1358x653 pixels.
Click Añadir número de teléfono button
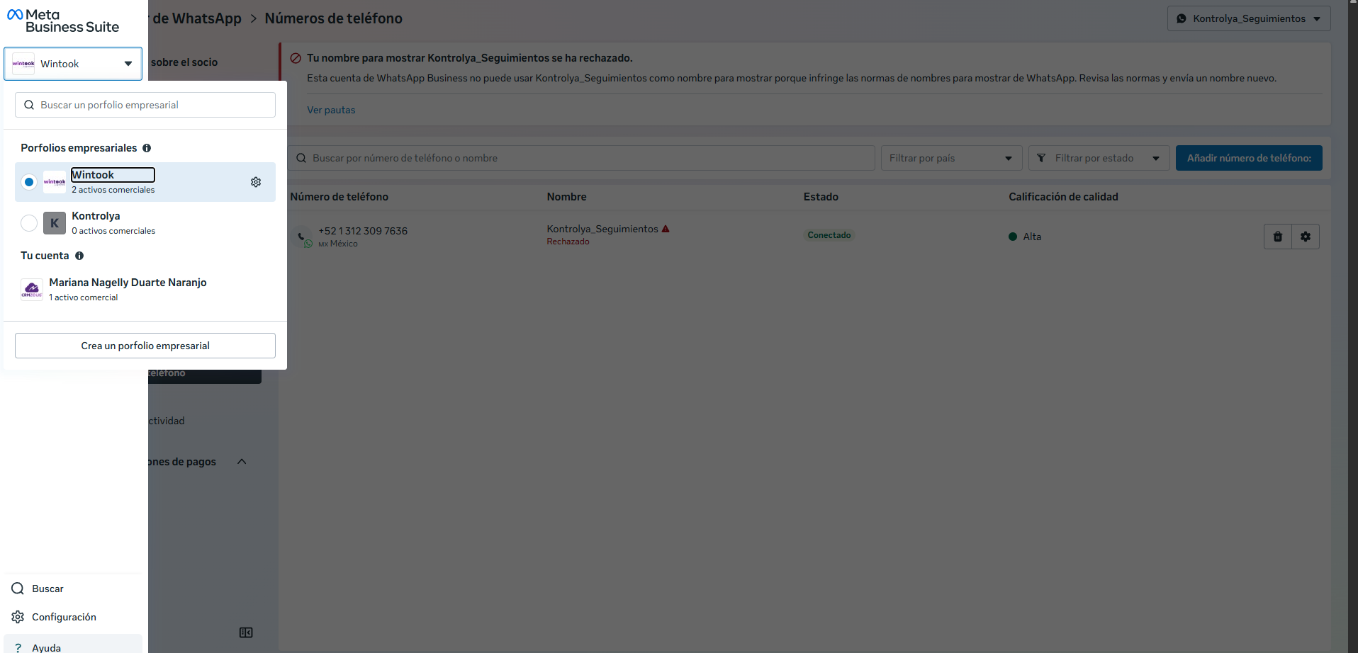coord(1248,158)
